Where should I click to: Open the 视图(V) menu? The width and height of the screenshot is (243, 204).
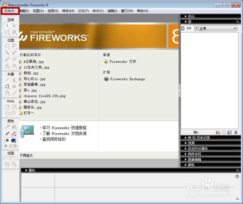tap(38, 11)
